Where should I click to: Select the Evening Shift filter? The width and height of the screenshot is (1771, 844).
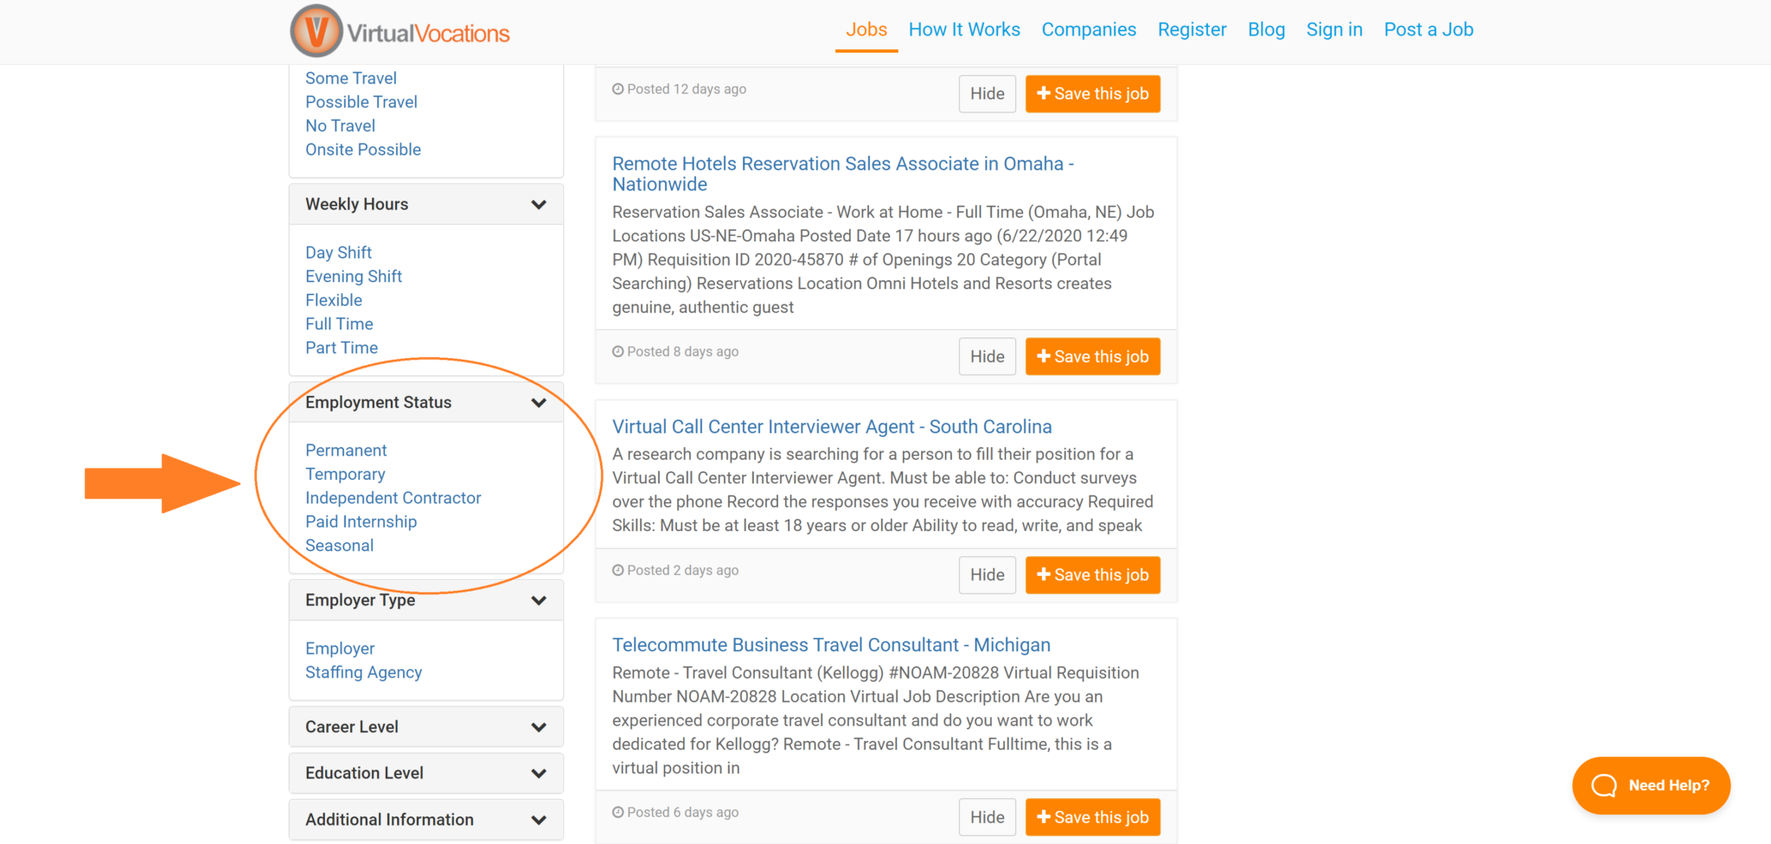353,277
